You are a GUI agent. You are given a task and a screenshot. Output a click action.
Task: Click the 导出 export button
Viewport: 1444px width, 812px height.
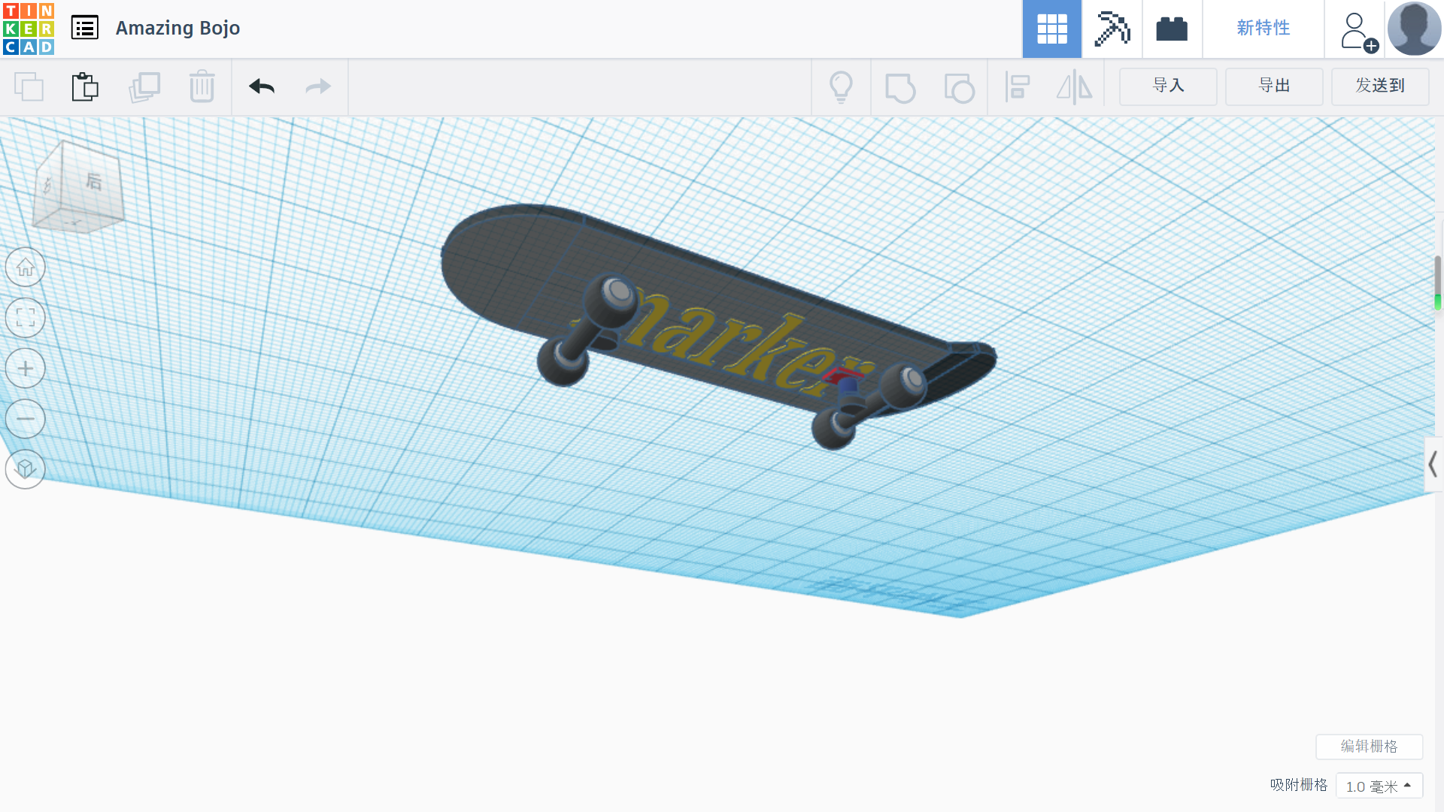point(1273,86)
